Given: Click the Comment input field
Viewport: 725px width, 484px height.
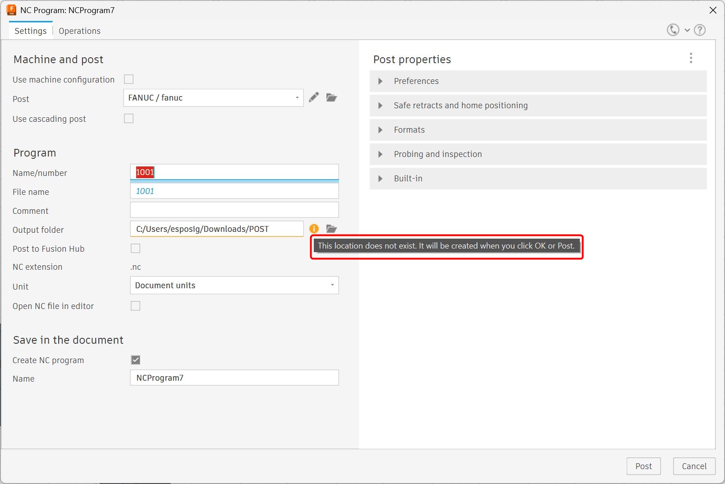Looking at the screenshot, I should coord(234,210).
